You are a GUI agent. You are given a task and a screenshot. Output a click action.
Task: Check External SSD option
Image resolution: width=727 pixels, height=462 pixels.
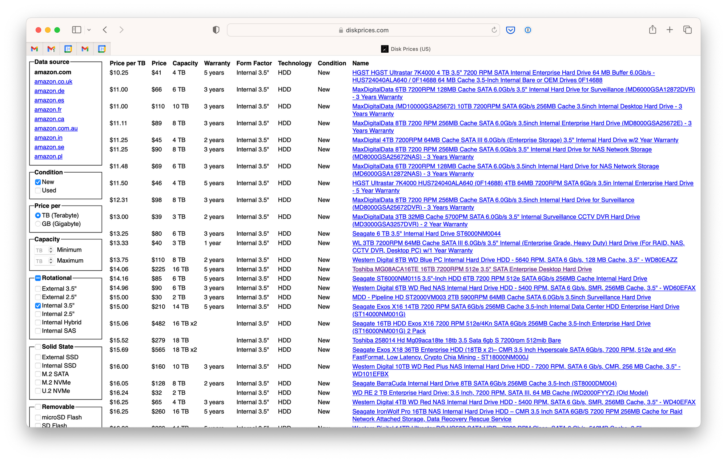(x=38, y=357)
